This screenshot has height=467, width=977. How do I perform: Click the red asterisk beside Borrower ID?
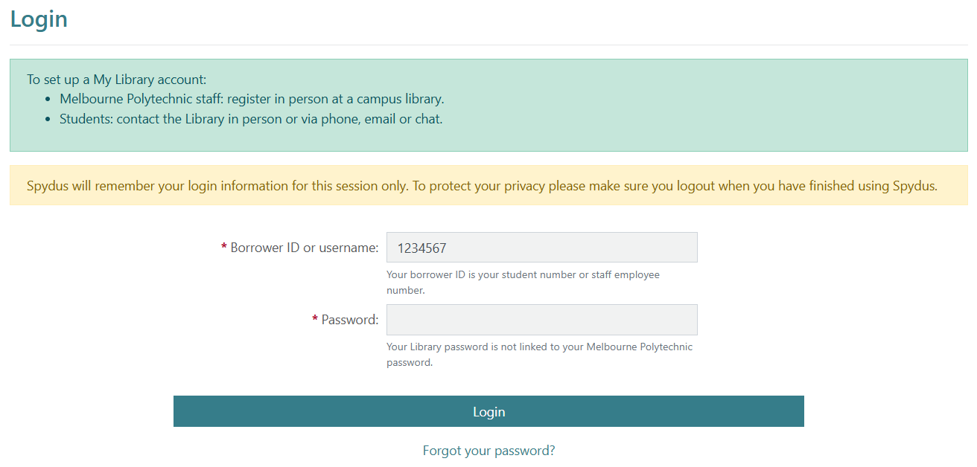coord(224,248)
